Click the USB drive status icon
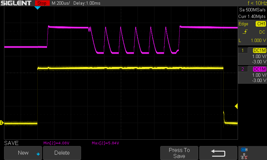Image resolution: width=267 pixels, height=160 pixels. point(244,150)
